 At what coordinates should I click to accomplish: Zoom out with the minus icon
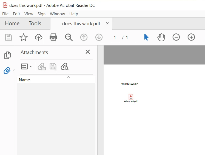click(x=176, y=37)
